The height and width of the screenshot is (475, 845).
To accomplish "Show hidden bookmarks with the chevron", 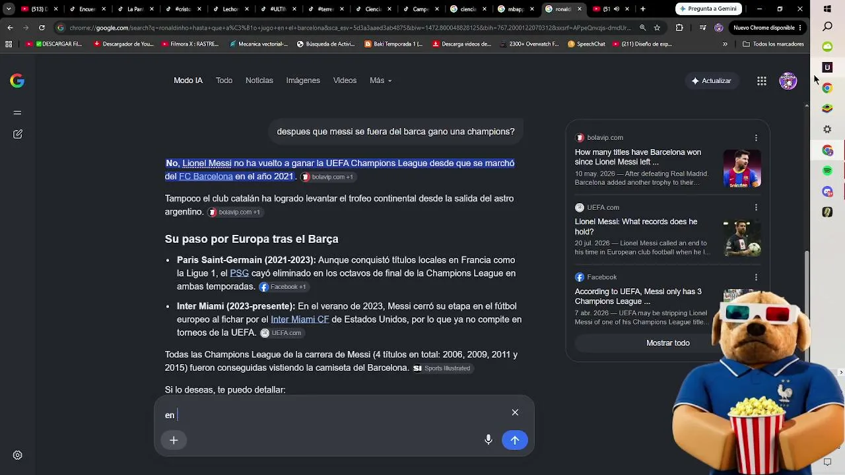I will [725, 44].
